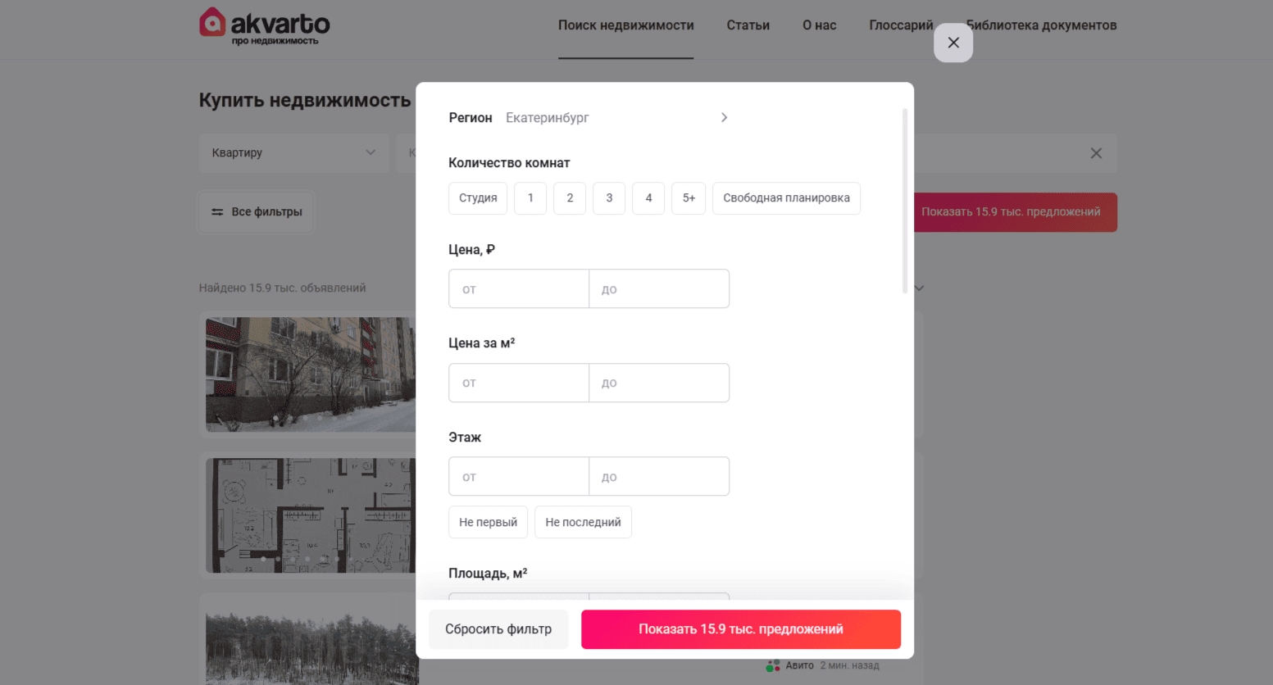The height and width of the screenshot is (685, 1273).
Task: Close the filter dialog with X button
Action: (x=953, y=43)
